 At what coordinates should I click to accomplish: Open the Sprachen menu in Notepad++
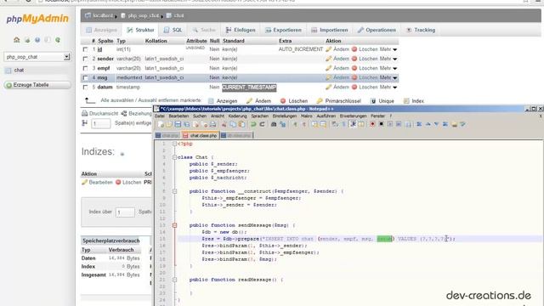pos(260,116)
